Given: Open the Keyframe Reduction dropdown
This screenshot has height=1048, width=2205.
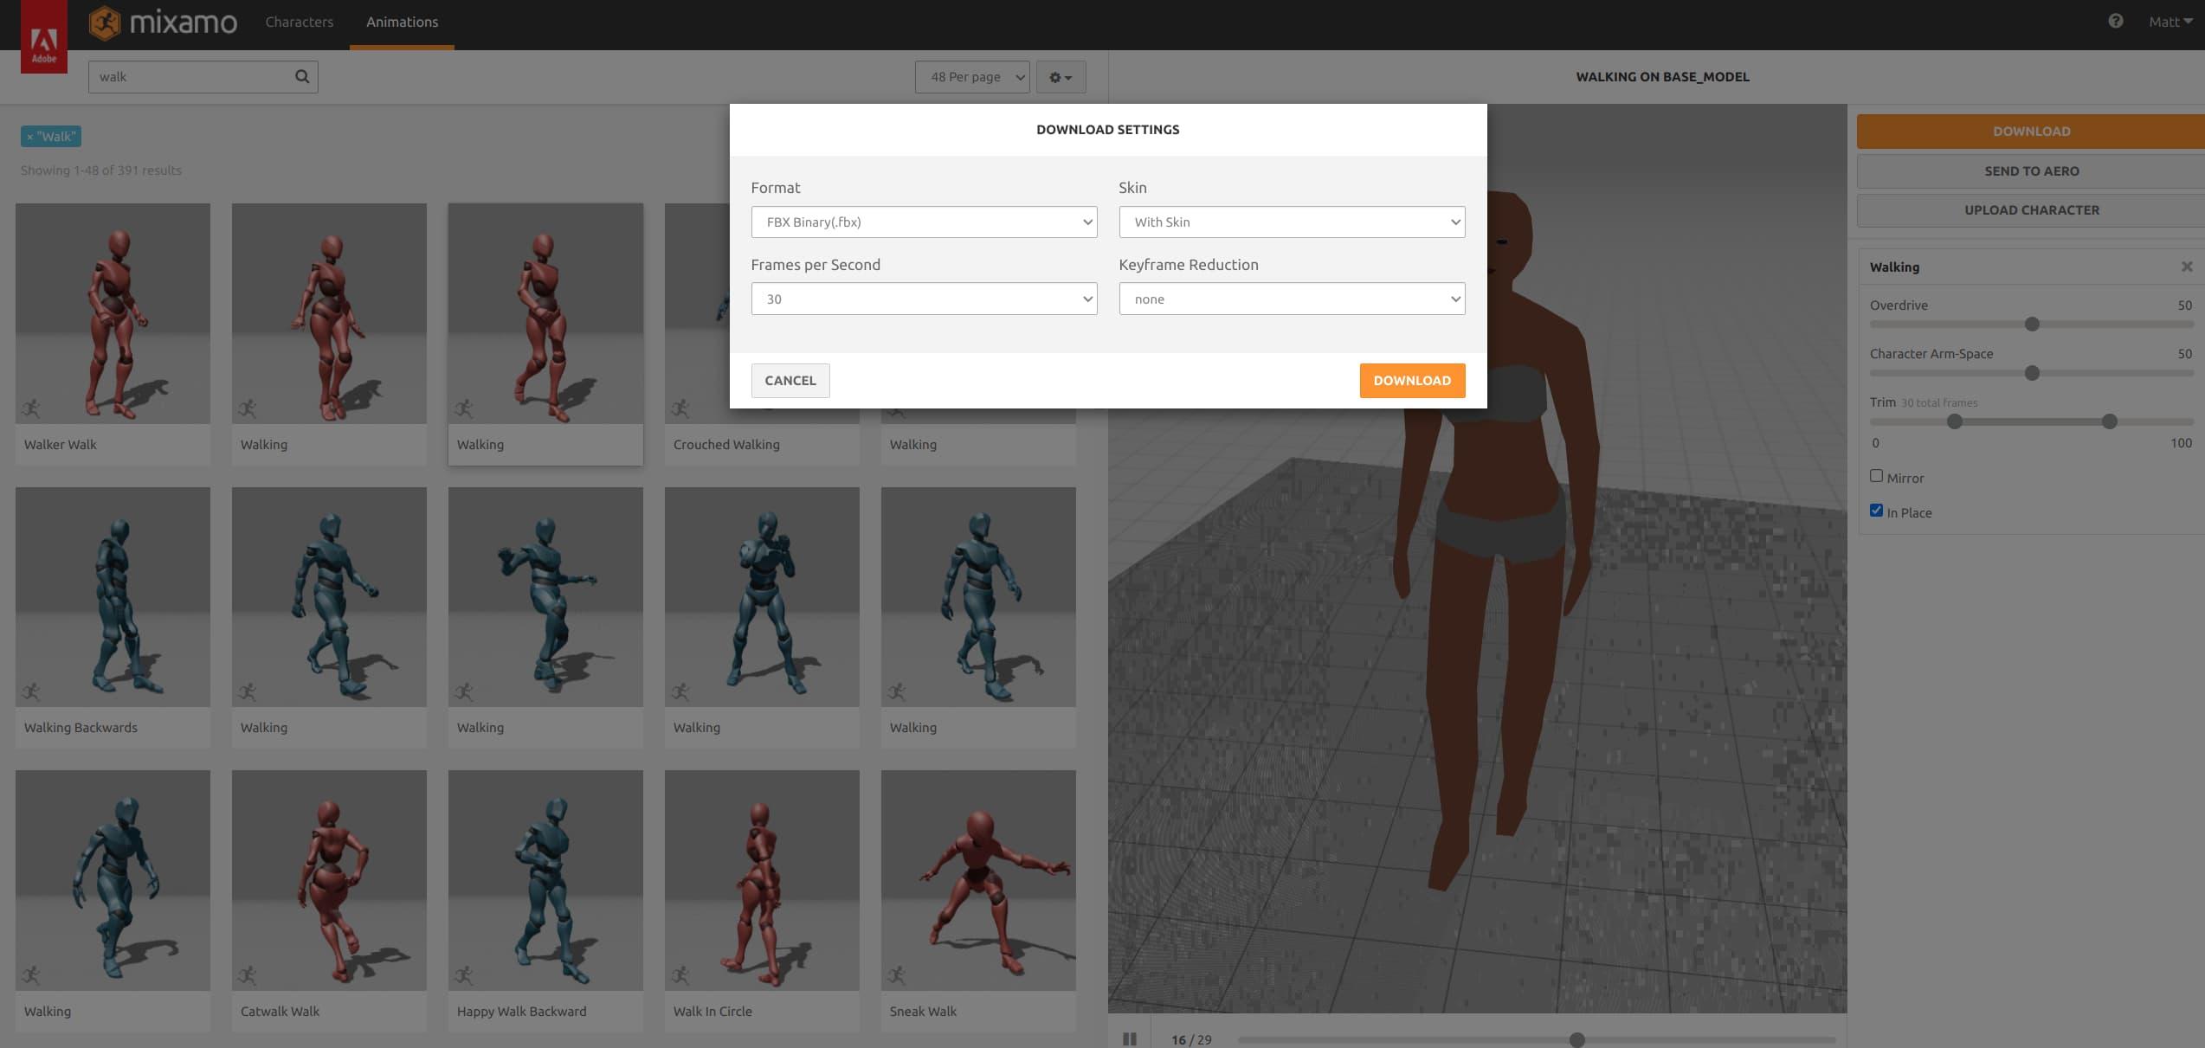Looking at the screenshot, I should [1292, 299].
